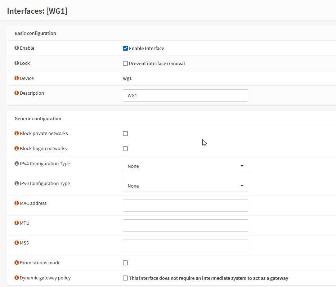Toggle the Promiscuous mode checkbox
336x287 pixels.
tap(125, 263)
